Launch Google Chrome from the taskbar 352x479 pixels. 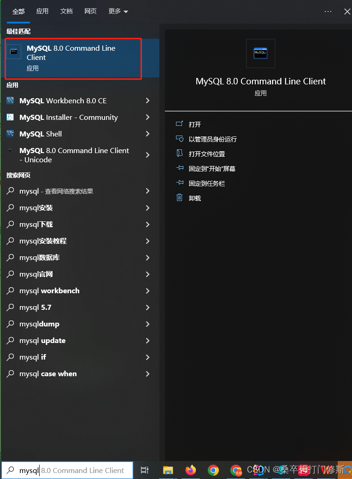point(213,470)
